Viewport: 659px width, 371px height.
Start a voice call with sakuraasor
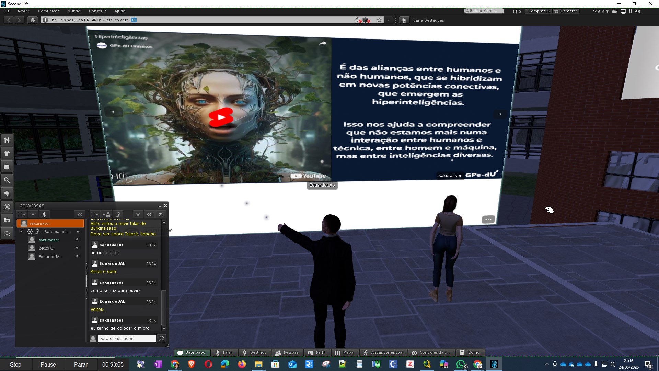coord(118,215)
